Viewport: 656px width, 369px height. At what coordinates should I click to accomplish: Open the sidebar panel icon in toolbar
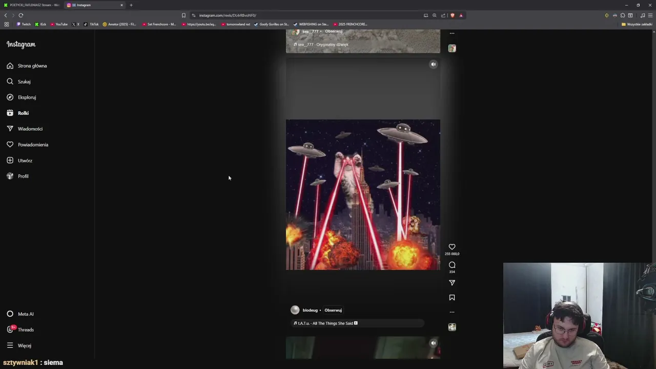[x=630, y=15]
